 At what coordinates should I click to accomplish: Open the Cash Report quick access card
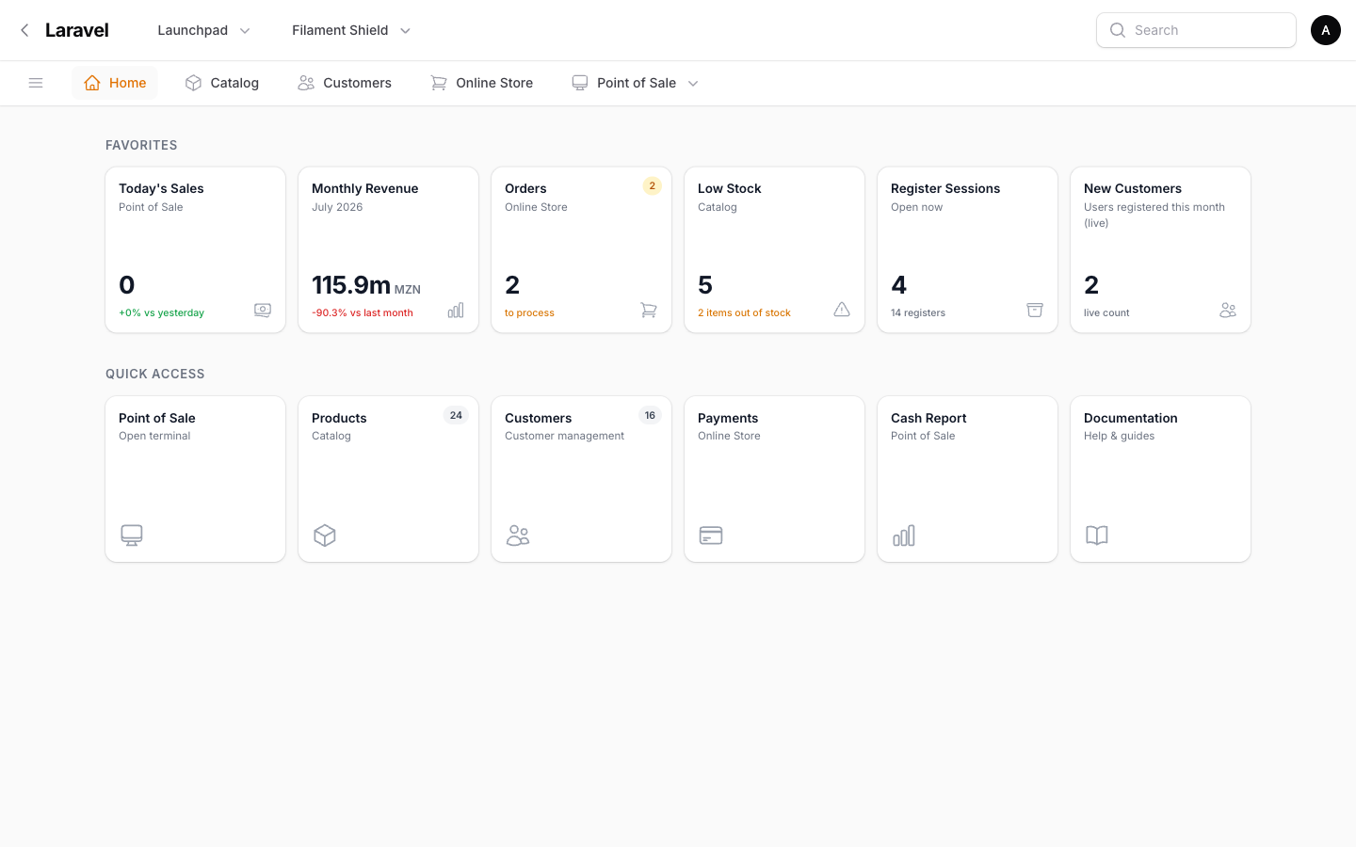click(967, 479)
